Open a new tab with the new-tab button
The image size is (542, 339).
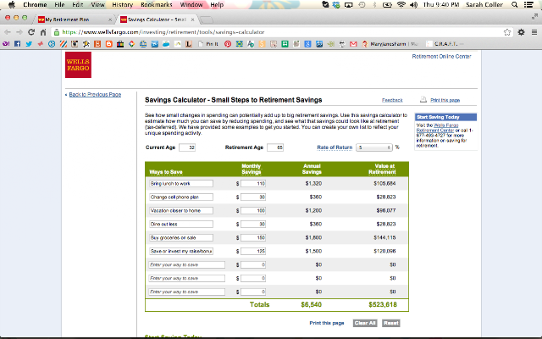(x=207, y=19)
